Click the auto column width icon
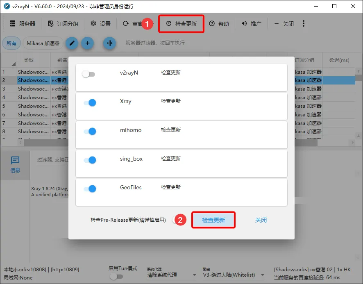Image resolution: width=363 pixels, height=284 pixels. coord(109,43)
